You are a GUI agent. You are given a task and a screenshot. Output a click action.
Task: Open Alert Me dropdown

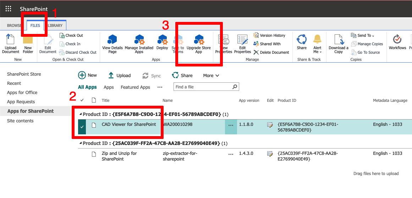(x=317, y=43)
